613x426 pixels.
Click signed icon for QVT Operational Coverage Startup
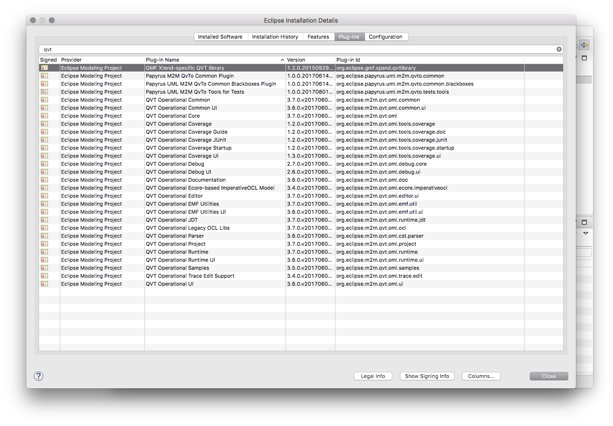click(x=44, y=148)
